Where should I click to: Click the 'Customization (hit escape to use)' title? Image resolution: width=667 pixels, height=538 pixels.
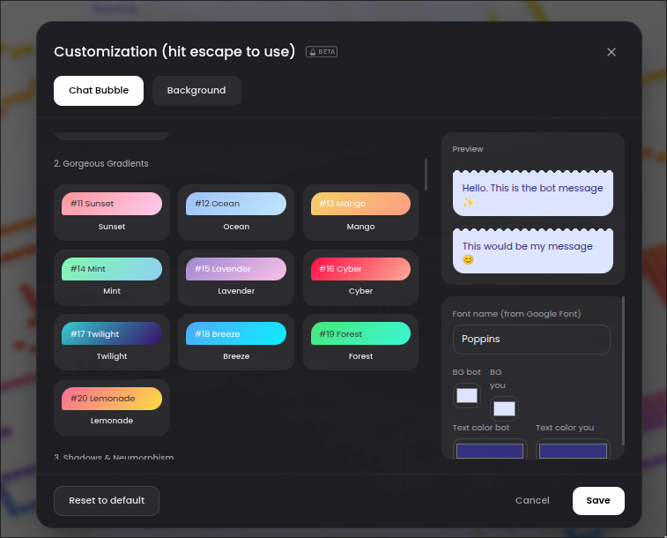point(174,51)
